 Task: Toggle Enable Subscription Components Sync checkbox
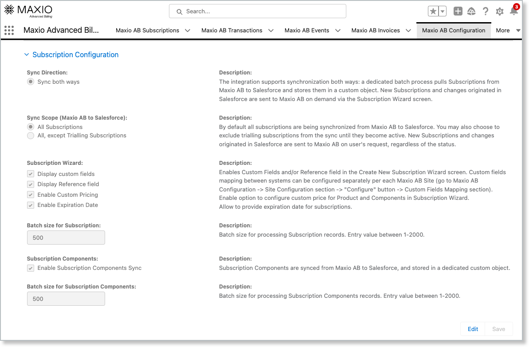click(x=31, y=268)
